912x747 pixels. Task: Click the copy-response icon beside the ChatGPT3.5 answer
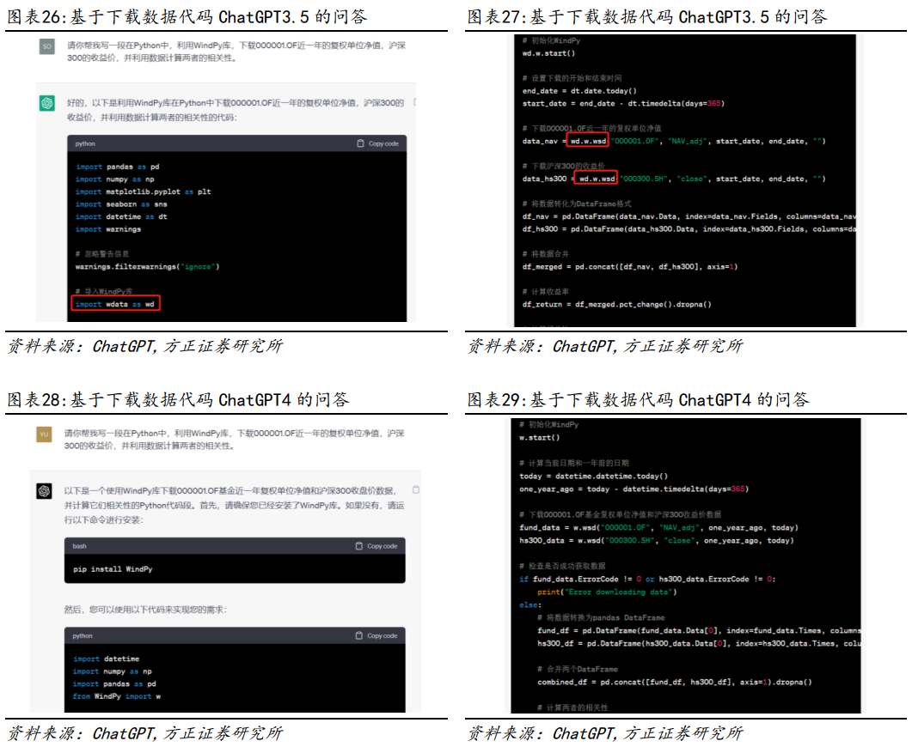point(414,103)
